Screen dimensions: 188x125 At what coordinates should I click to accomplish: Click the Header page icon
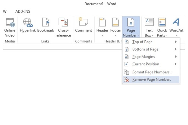(x=102, y=22)
